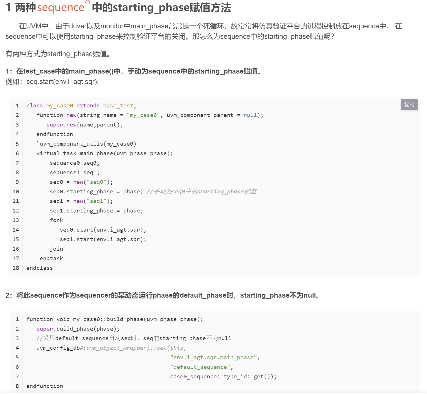The height and width of the screenshot is (394, 427).
Task: Copy the first code block with the 复制 button
Action: (409, 105)
